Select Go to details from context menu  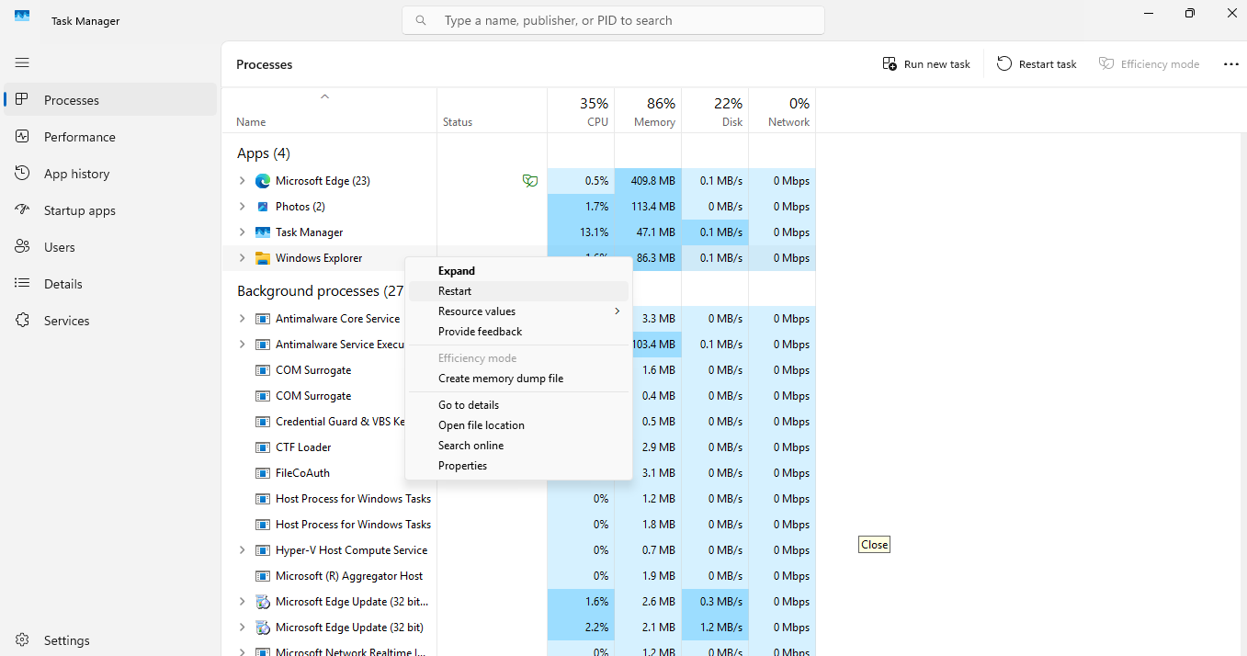click(469, 405)
